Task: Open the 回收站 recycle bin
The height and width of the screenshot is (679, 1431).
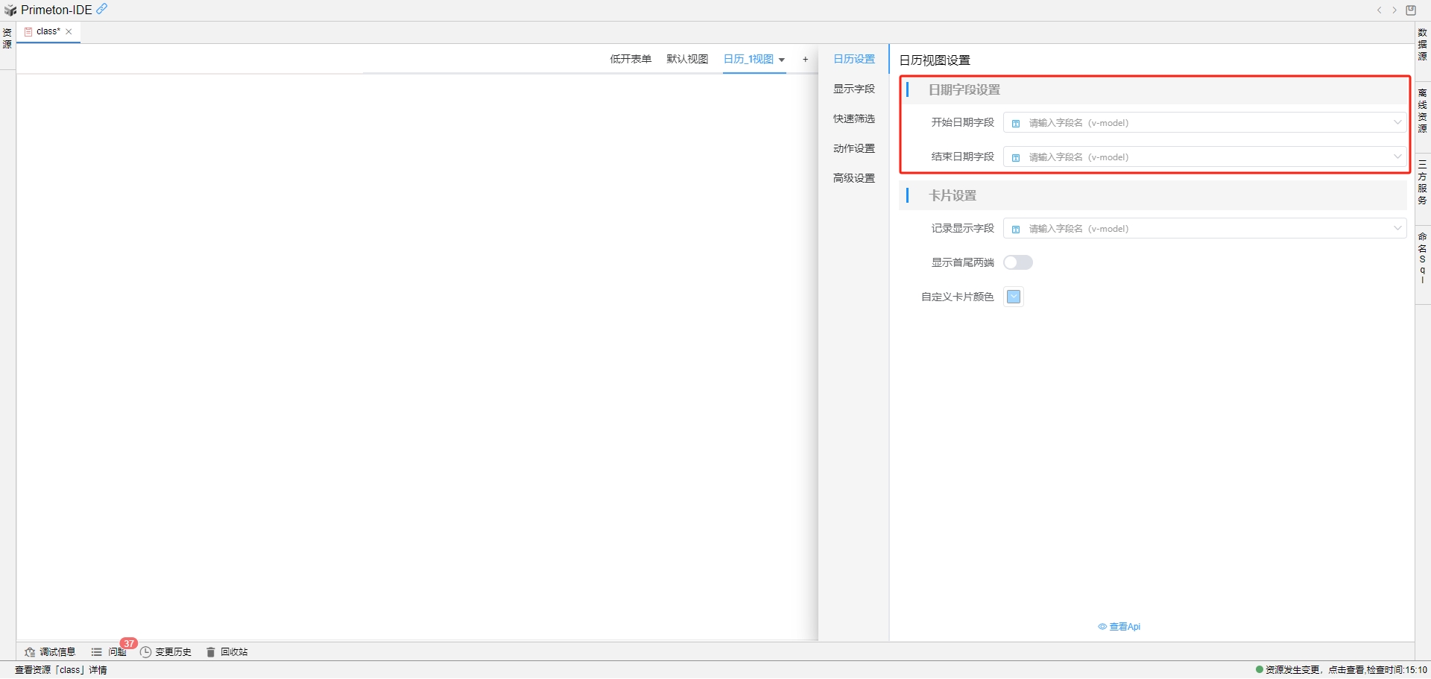Action: [227, 652]
